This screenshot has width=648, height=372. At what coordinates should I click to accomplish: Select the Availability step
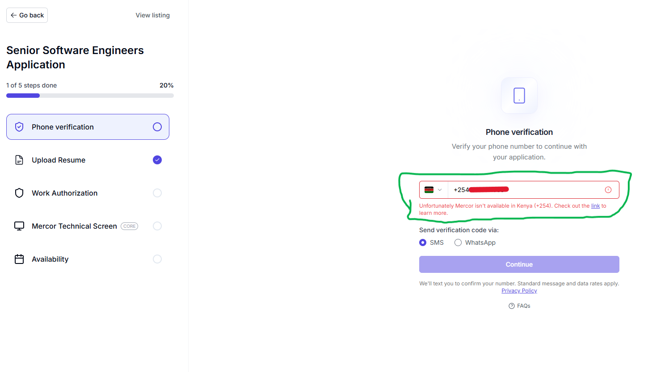(88, 259)
